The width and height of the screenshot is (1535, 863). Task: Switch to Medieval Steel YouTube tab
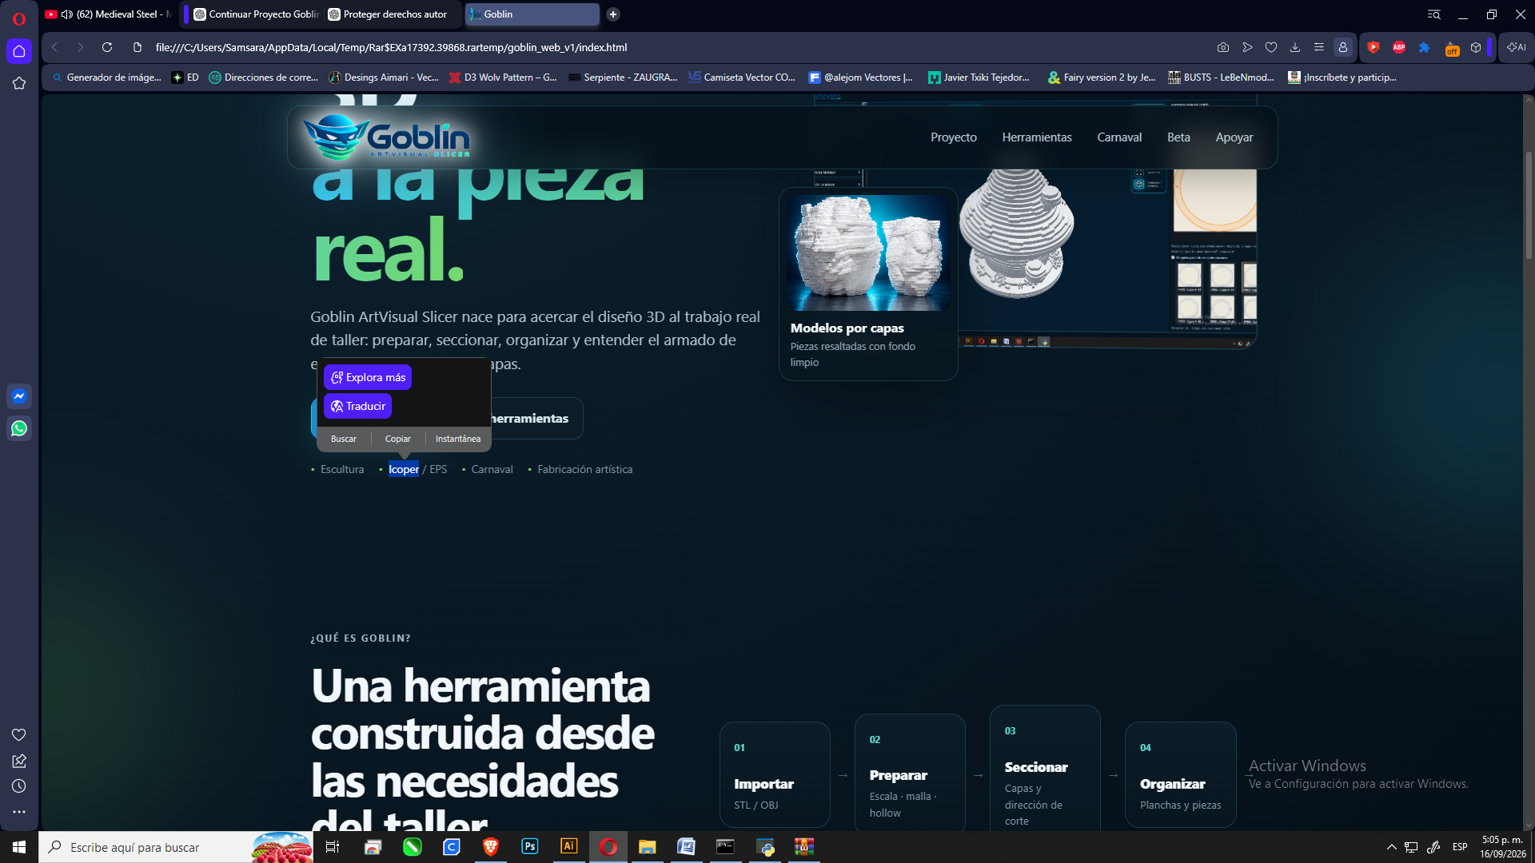tap(108, 14)
